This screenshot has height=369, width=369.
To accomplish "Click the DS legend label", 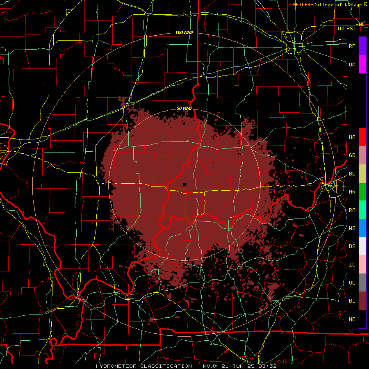I will coord(352,246).
